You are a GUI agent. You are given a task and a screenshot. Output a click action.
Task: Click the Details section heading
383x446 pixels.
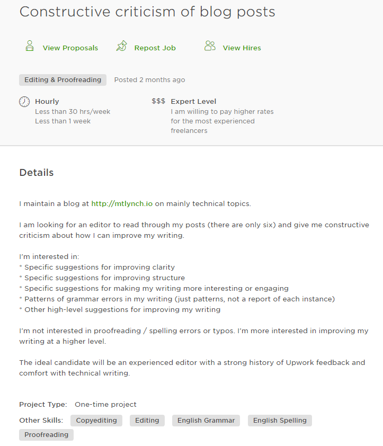[x=37, y=173]
